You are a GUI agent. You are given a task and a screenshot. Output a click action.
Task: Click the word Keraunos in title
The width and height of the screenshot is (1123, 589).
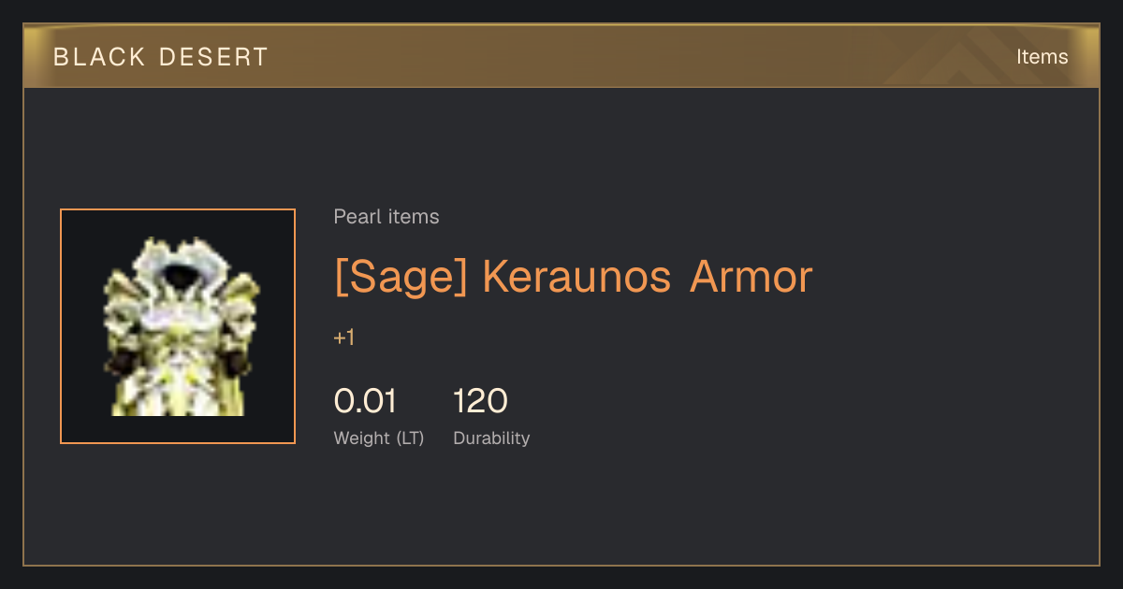click(576, 277)
